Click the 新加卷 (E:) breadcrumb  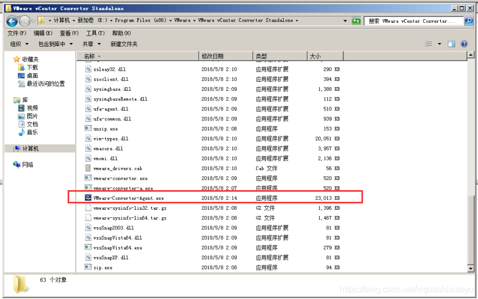(93, 20)
